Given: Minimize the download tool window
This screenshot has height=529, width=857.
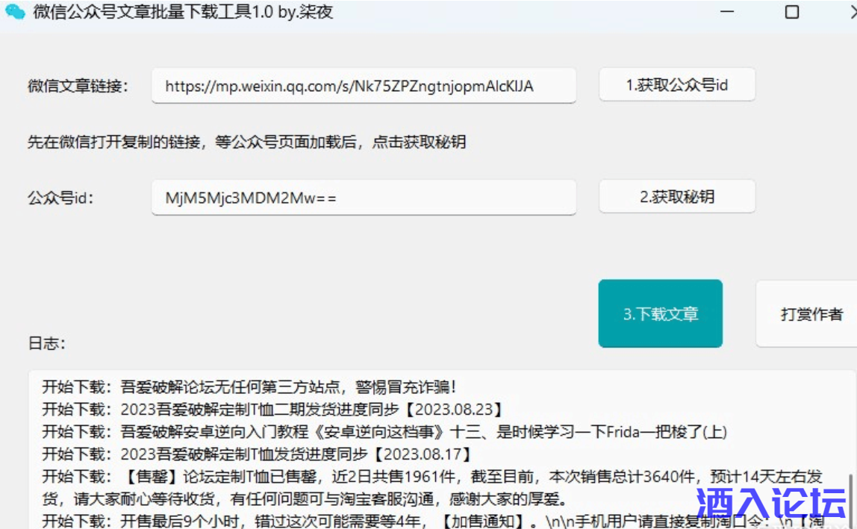Looking at the screenshot, I should [727, 11].
